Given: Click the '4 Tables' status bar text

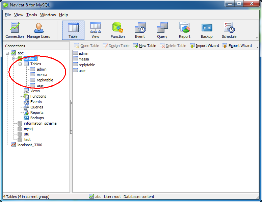Looking at the screenshot, I should (x=26, y=197).
